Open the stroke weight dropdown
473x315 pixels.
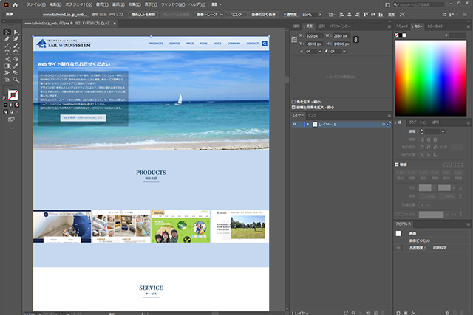pos(443,131)
